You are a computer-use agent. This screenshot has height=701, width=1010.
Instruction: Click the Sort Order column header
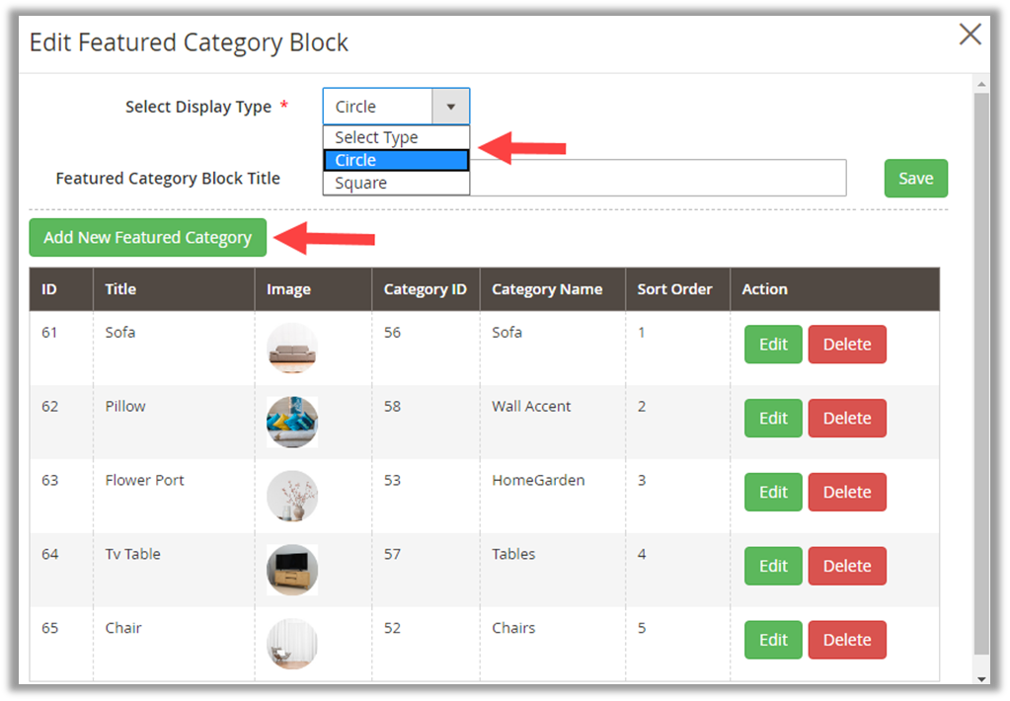click(x=675, y=289)
